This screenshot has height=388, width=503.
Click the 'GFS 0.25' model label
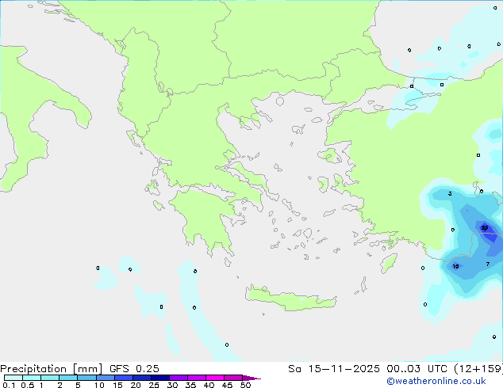(x=134, y=369)
